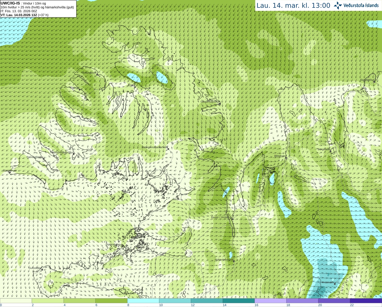Click the Bjargtangar station label

(x=10, y=170)
